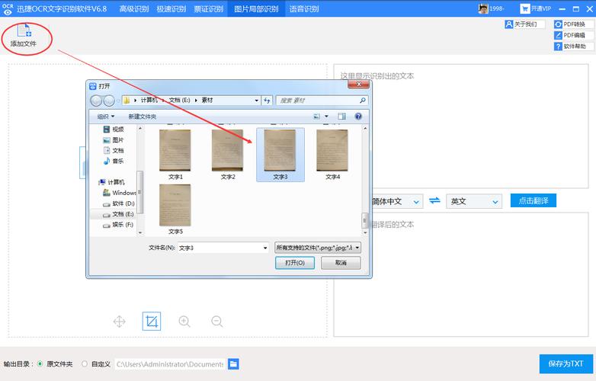Screen dimensions: 596x381
Task: Switch to the 语音识别 tab
Action: click(x=303, y=8)
